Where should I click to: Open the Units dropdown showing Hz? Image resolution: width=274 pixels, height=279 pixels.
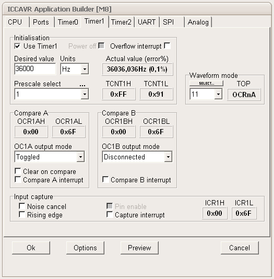point(75,69)
